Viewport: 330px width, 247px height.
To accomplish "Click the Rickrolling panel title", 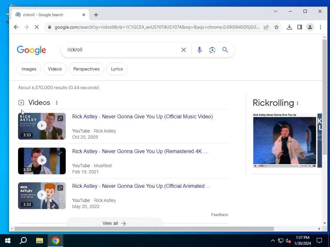I will tap(273, 103).
